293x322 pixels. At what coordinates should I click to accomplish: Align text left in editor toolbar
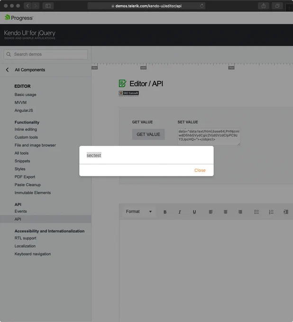(211, 212)
